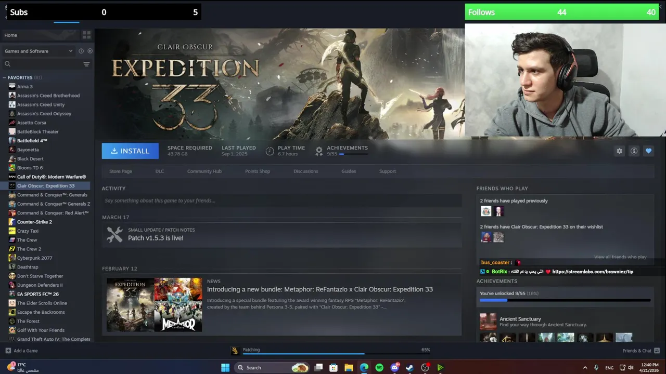The width and height of the screenshot is (666, 374).
Task: Open Discord from the taskbar
Action: click(x=394, y=367)
